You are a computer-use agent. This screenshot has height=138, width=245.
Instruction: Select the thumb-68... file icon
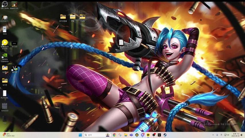tap(5, 94)
